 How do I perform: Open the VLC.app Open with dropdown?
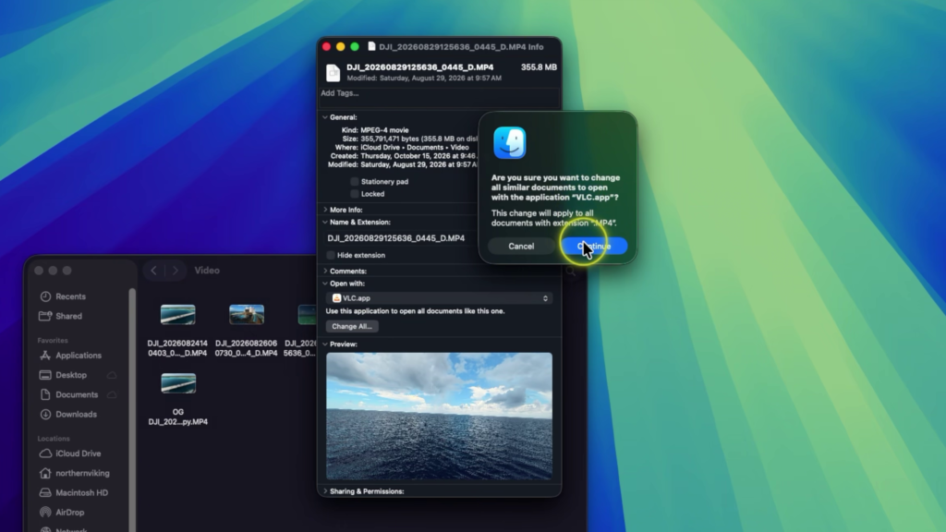pos(439,298)
